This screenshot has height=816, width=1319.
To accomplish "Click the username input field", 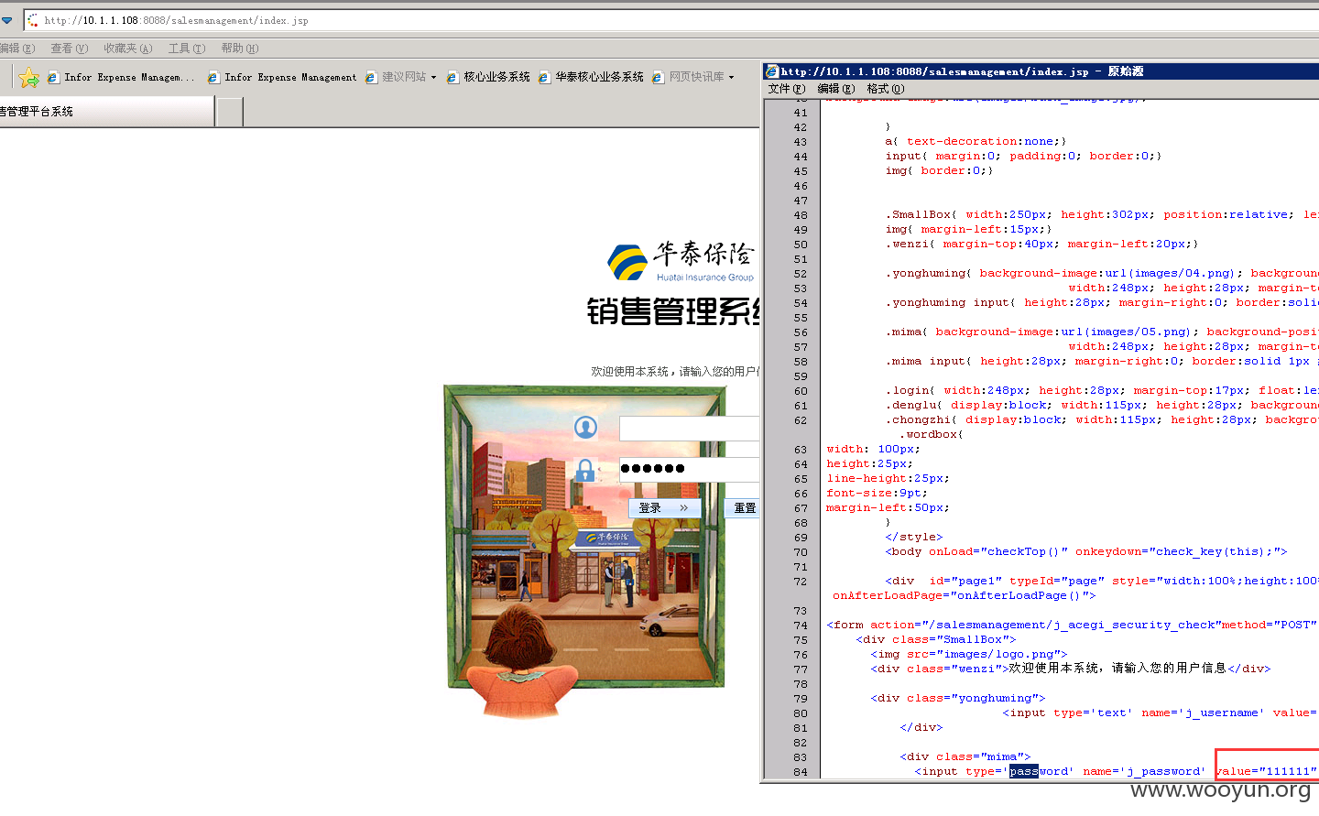I will 690,428.
